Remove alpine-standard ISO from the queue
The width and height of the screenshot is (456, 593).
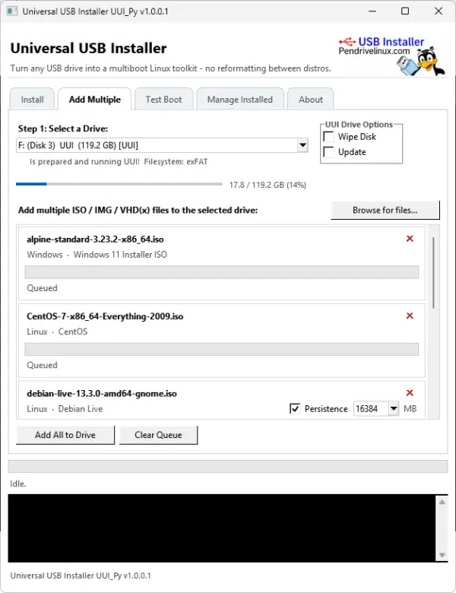pyautogui.click(x=410, y=239)
